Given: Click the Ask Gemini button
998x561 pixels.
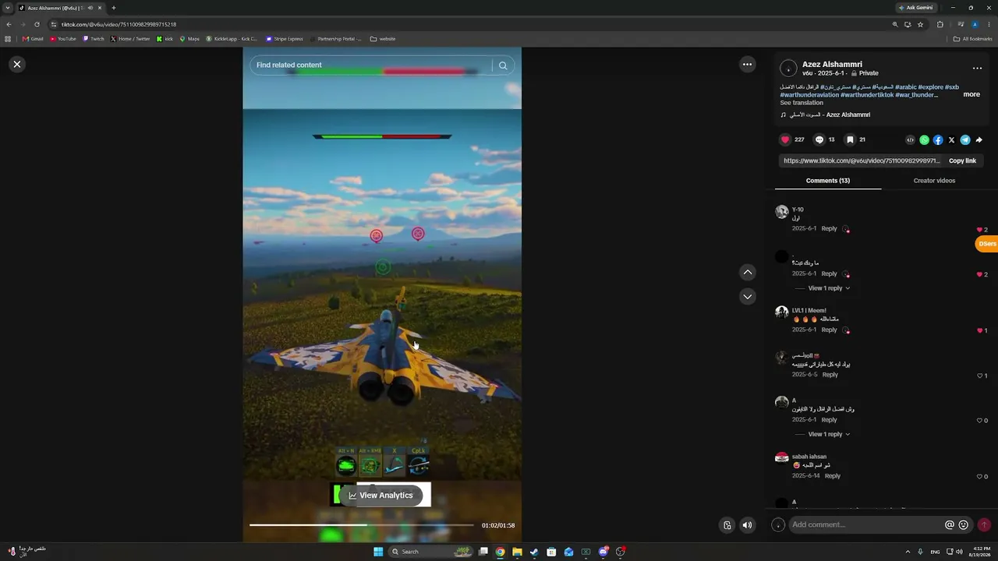Looking at the screenshot, I should click(915, 8).
